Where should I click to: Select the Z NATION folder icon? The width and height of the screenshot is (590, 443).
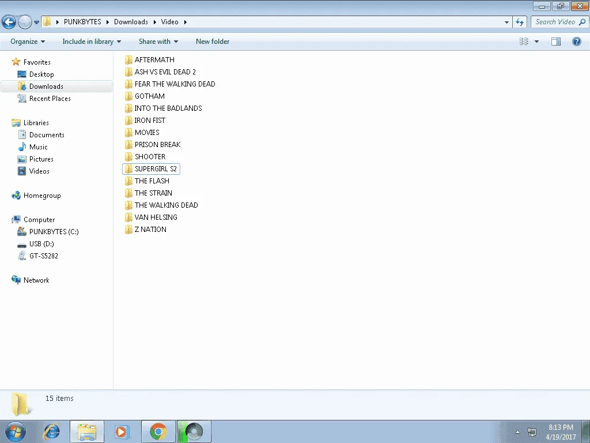coord(128,230)
